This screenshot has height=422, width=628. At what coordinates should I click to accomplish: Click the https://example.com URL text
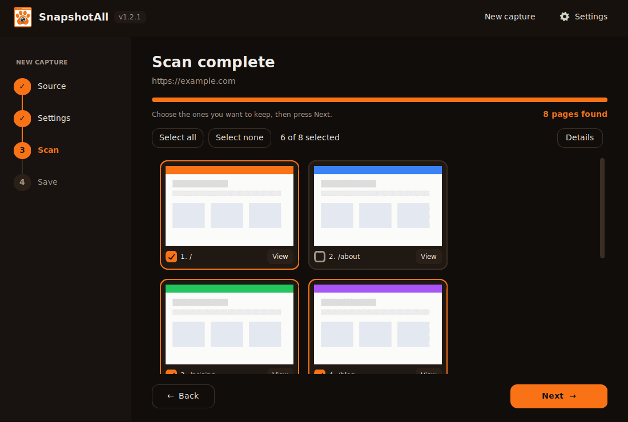(194, 81)
